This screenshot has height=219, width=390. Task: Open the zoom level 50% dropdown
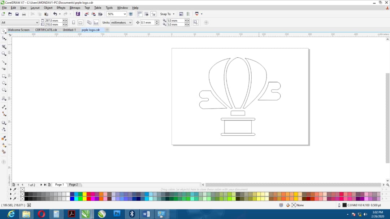pyautogui.click(x=125, y=14)
